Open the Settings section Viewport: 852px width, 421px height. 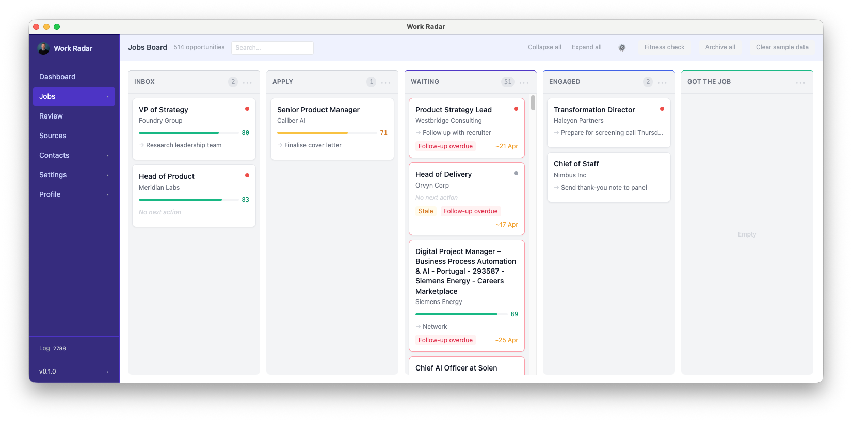tap(74, 175)
